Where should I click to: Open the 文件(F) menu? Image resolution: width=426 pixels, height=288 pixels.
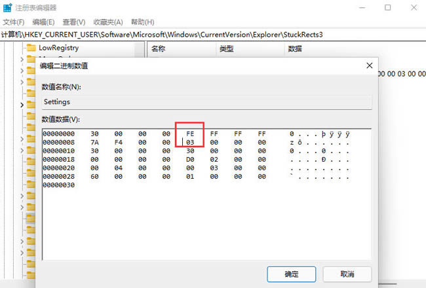pyautogui.click(x=13, y=22)
